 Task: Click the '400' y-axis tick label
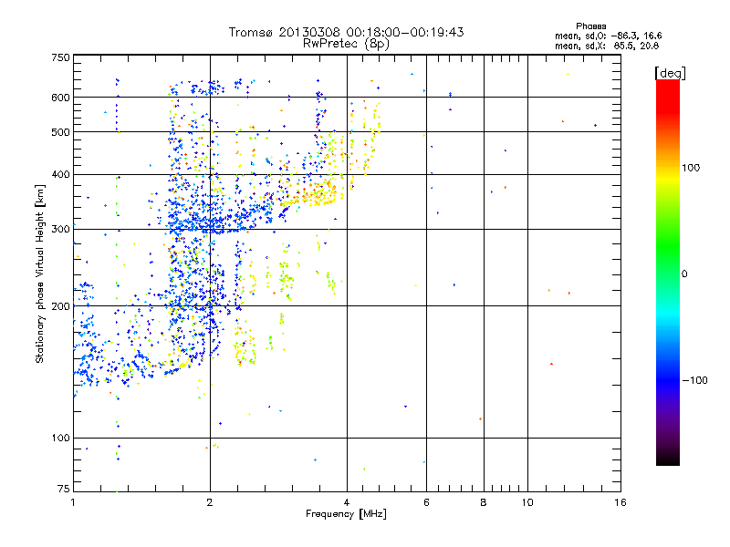pos(60,174)
